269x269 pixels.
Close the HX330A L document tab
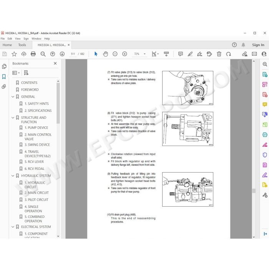tap(69, 45)
